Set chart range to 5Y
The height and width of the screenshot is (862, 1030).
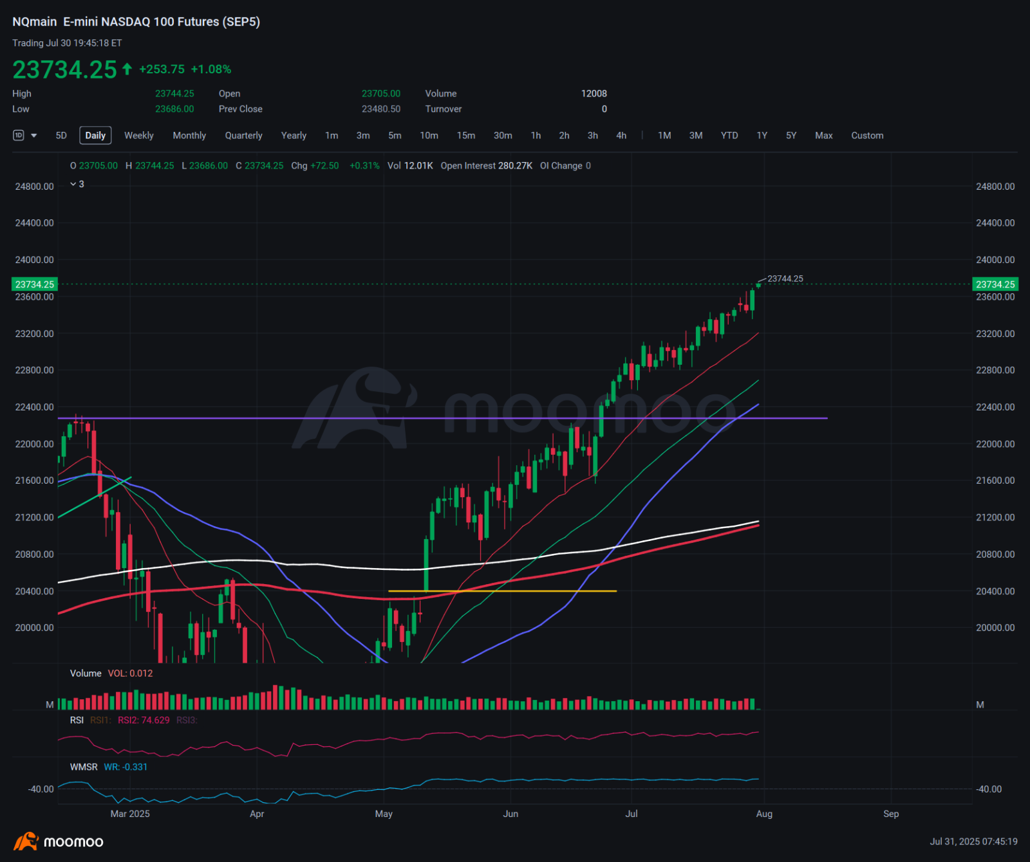click(x=791, y=135)
